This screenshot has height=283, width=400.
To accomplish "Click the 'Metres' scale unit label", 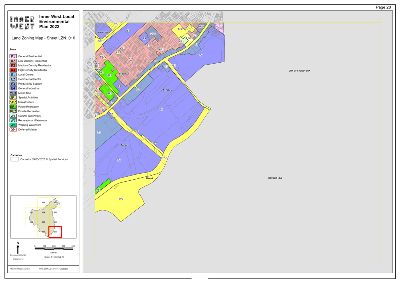I will point(54,252).
